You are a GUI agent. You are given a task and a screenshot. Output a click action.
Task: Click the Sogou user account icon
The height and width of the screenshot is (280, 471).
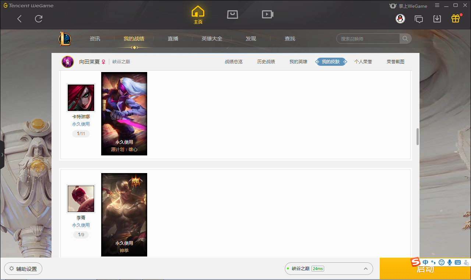[466, 262]
